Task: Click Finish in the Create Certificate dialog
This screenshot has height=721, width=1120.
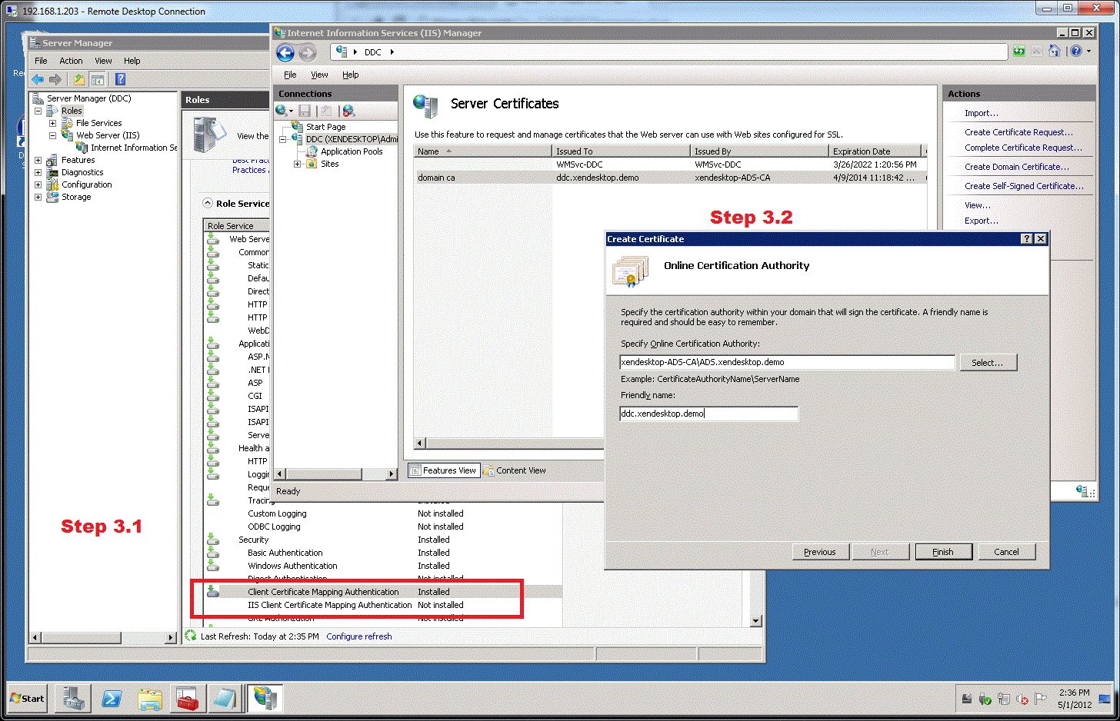Action: point(943,552)
